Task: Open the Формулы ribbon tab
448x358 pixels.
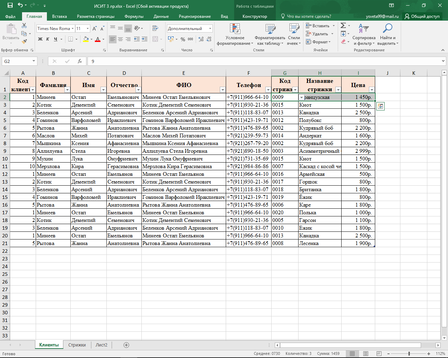Action: point(134,16)
